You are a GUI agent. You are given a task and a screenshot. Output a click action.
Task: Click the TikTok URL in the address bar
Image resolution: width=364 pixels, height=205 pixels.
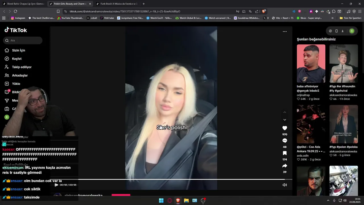coord(125,11)
